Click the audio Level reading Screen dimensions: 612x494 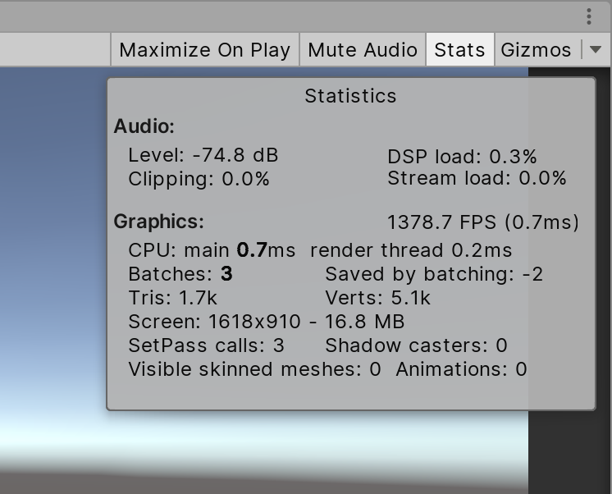point(203,155)
